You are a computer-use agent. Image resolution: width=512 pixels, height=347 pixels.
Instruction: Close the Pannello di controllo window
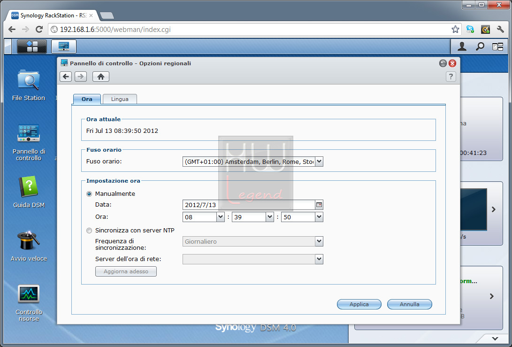point(452,63)
